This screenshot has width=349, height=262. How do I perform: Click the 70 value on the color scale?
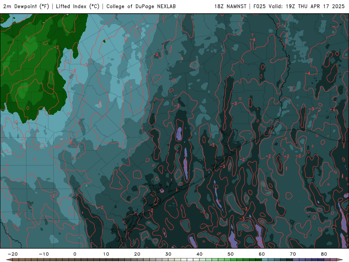point(293,254)
